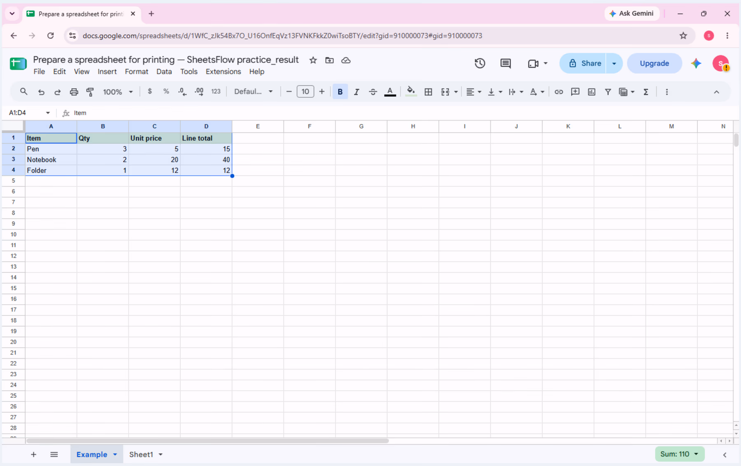Click the functions sigma icon
Screen dimensions: 741x466
coord(646,92)
